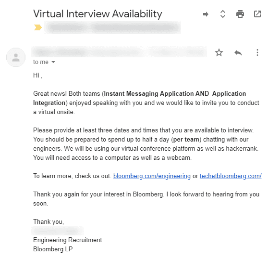
Task: Star this email message
Action: [219, 52]
